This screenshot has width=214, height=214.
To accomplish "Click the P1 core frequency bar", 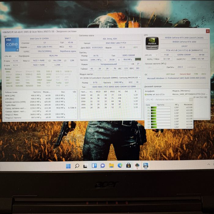I will [160, 110].
